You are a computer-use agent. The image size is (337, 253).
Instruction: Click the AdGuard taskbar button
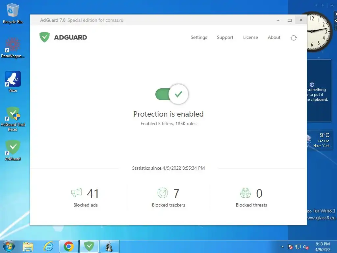89,246
